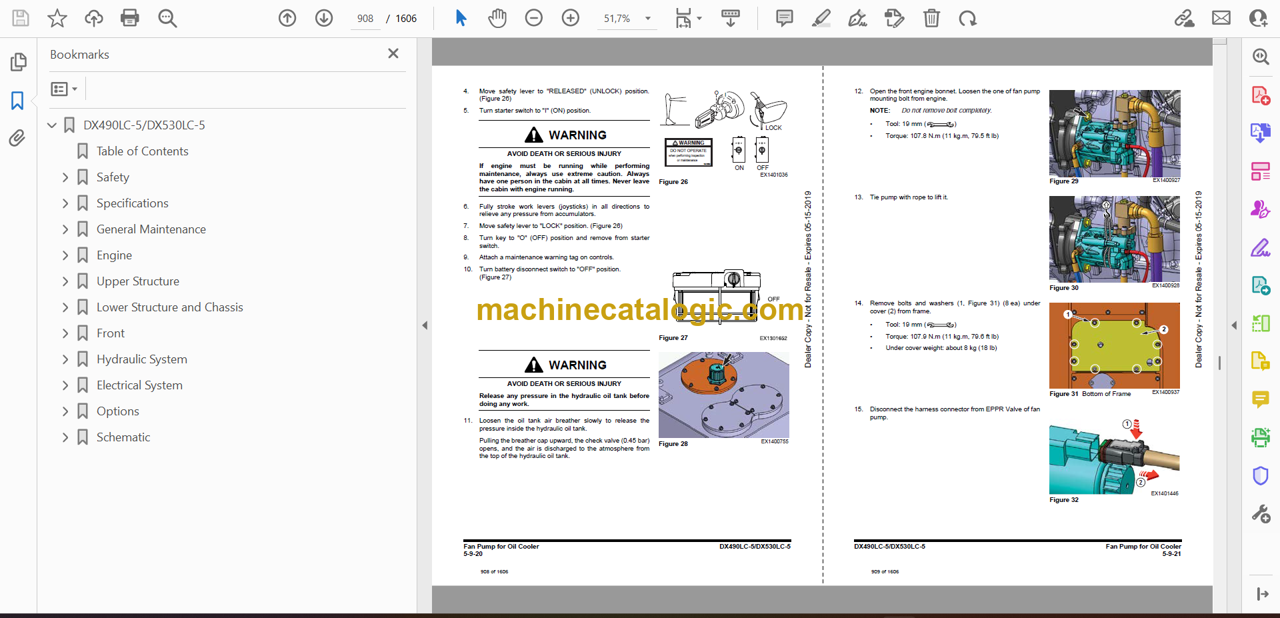The image size is (1280, 618).
Task: Open fit page options tool
Action: [x=688, y=18]
